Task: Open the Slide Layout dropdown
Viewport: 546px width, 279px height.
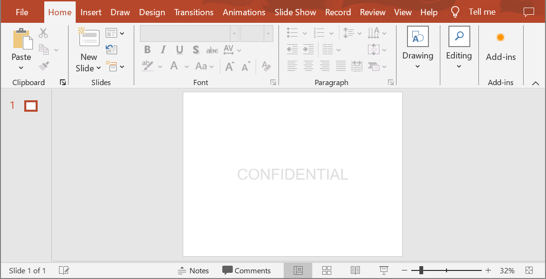Action: (115, 33)
